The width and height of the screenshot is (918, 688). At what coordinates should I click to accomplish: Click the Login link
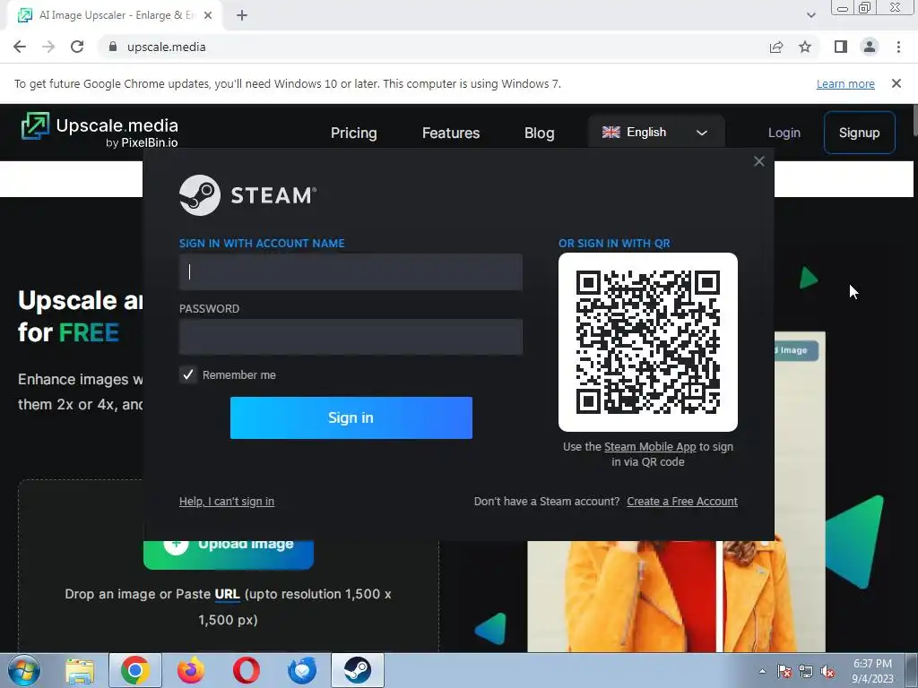784,133
